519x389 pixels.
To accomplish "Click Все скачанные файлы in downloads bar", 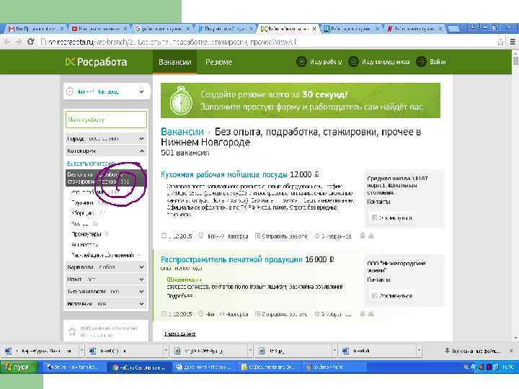I will tap(473, 351).
